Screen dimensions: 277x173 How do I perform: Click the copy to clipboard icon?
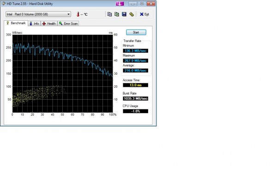(x=109, y=14)
